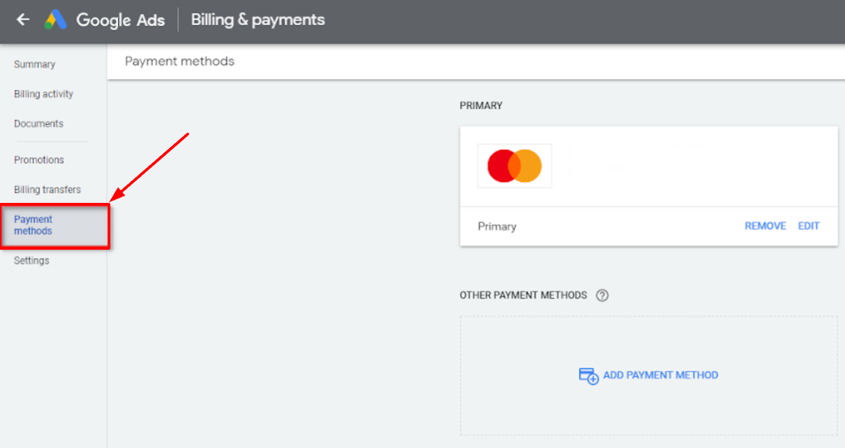Go back with the left arrow icon
Image resolution: width=845 pixels, height=448 pixels.
click(23, 20)
